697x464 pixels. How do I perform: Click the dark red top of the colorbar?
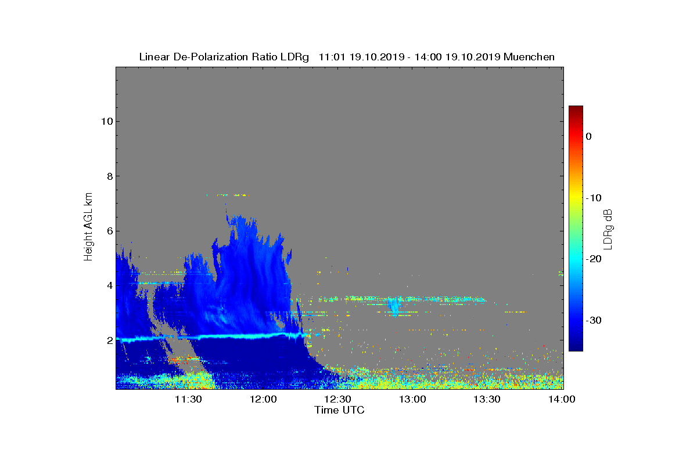click(576, 110)
